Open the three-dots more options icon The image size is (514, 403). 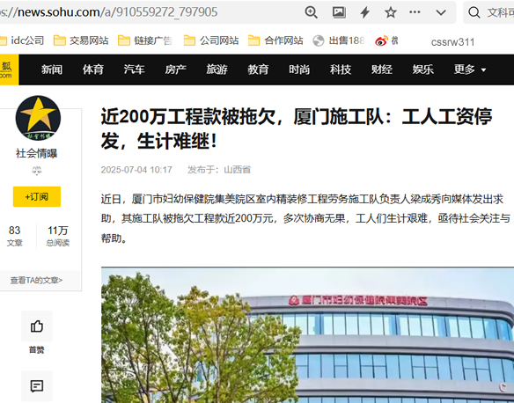(415, 12)
